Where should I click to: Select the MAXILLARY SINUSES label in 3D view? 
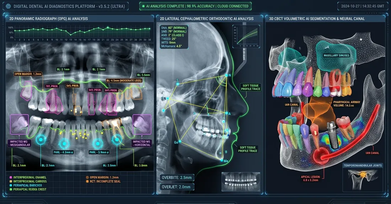(336, 55)
